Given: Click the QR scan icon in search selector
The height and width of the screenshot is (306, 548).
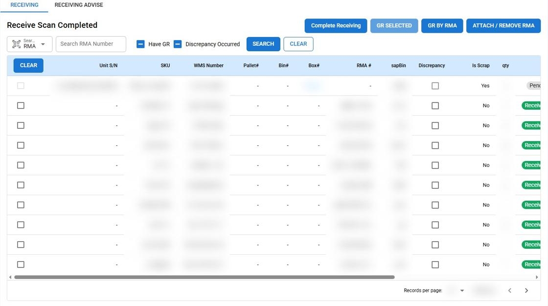Looking at the screenshot, I should click(16, 44).
